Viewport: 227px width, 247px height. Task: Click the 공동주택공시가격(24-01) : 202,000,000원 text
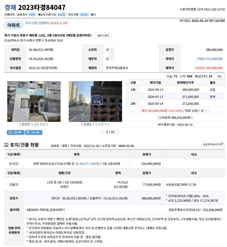pyautogui.click(x=195, y=210)
